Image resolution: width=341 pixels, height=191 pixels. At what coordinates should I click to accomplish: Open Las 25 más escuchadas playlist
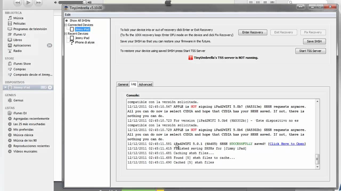click(29, 124)
